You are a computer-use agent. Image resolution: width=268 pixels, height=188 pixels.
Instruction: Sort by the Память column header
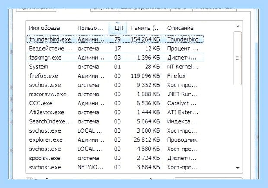[146, 28]
